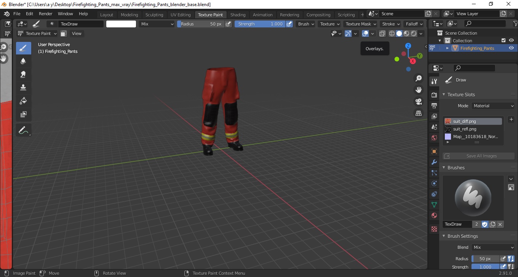This screenshot has width=518, height=277.
Task: Open the Output properties tab
Action: (x=434, y=105)
